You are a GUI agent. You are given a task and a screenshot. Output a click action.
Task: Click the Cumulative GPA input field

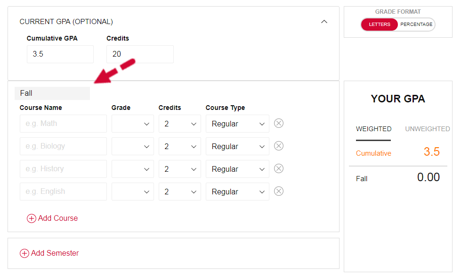pyautogui.click(x=60, y=54)
